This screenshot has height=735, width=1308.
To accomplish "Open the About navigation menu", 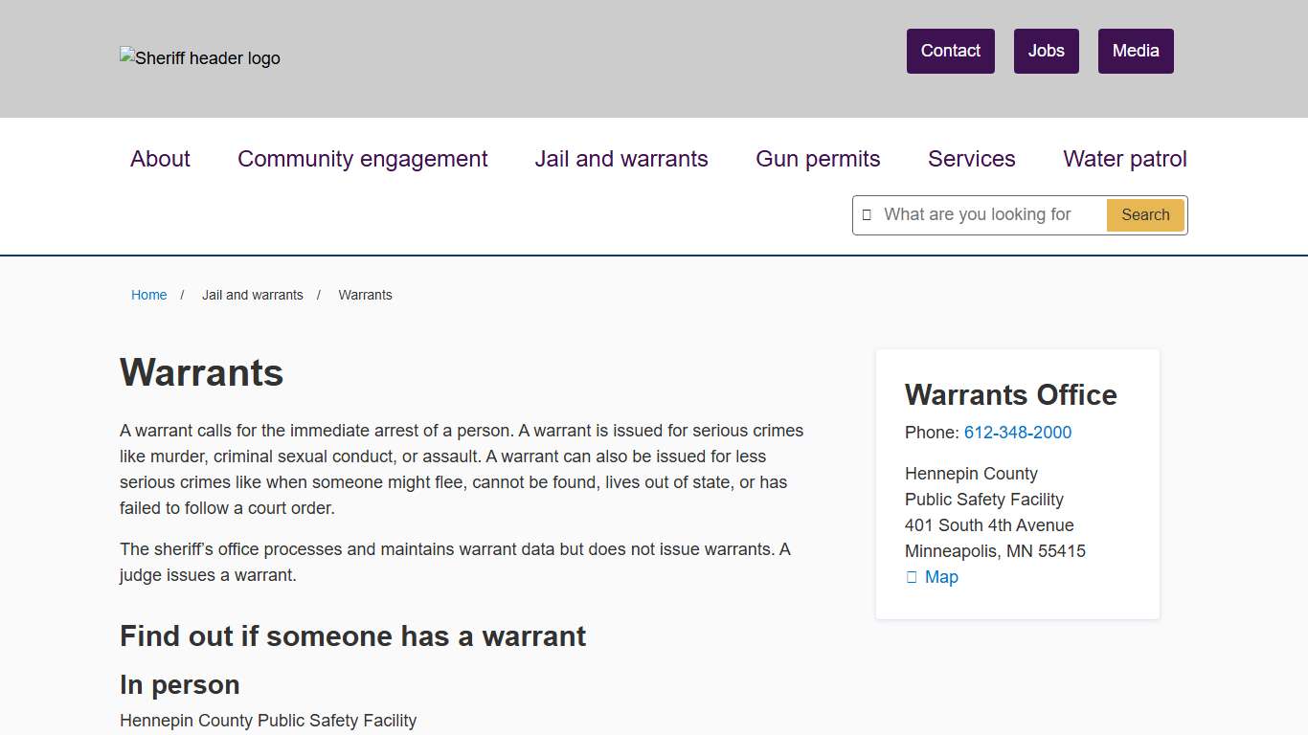I will tap(160, 159).
